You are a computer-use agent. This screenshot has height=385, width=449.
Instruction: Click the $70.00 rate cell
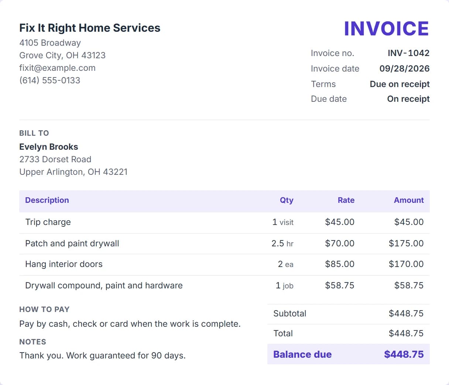pyautogui.click(x=340, y=243)
